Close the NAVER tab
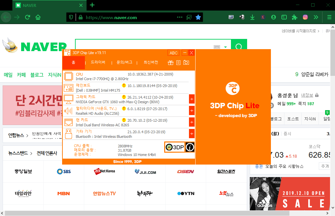The height and width of the screenshot is (216, 335). [x=81, y=5]
